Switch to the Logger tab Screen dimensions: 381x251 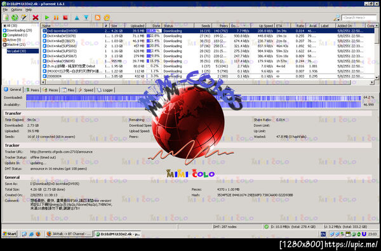click(x=105, y=90)
